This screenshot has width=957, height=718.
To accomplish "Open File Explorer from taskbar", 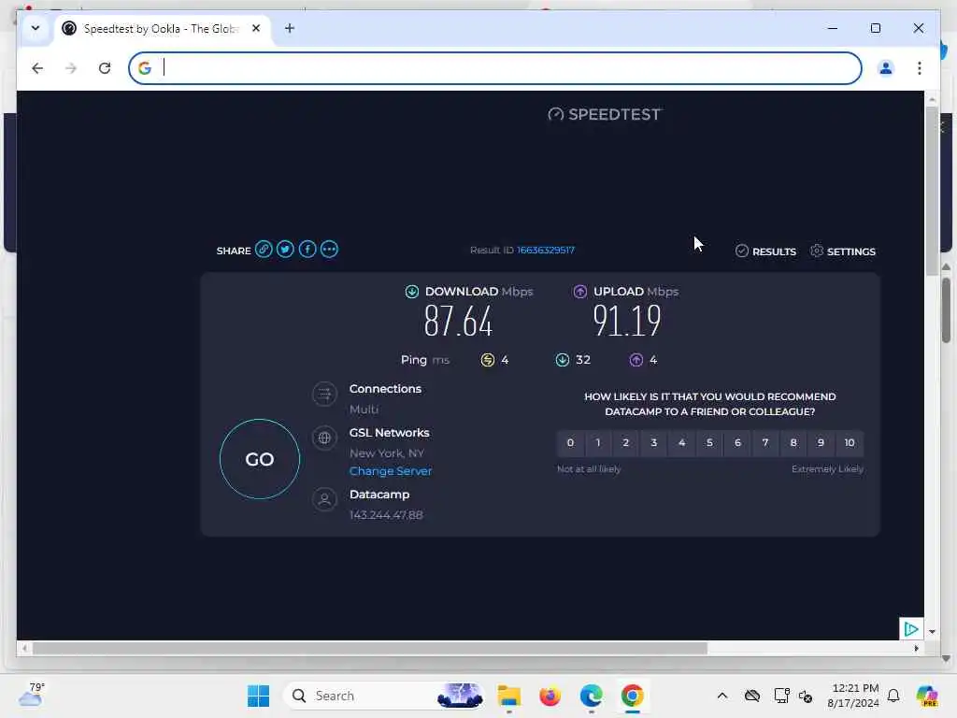I will click(x=508, y=696).
